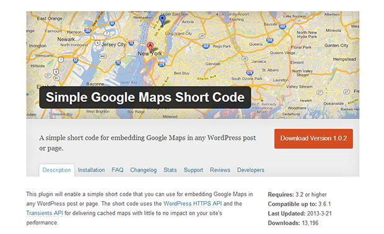Go to the Reviews tab
384x234 pixels.
click(220, 170)
